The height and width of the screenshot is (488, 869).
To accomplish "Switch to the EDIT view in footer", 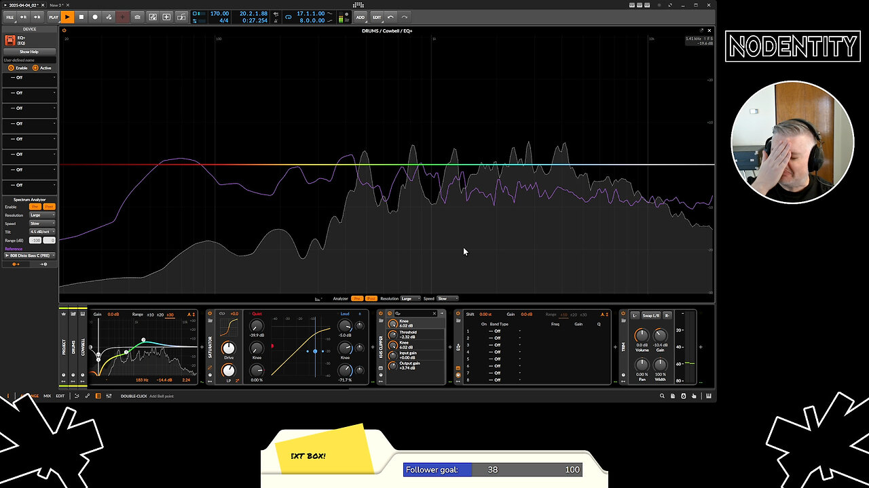I will (x=60, y=396).
